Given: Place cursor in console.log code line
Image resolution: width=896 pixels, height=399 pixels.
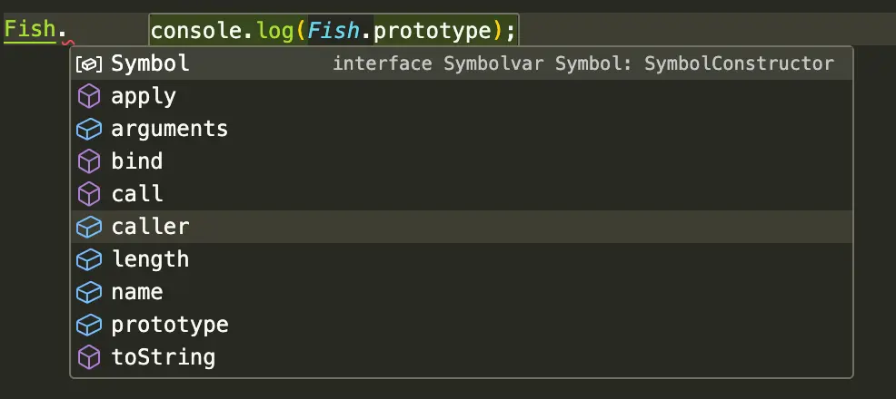Looking at the screenshot, I should coord(333,31).
